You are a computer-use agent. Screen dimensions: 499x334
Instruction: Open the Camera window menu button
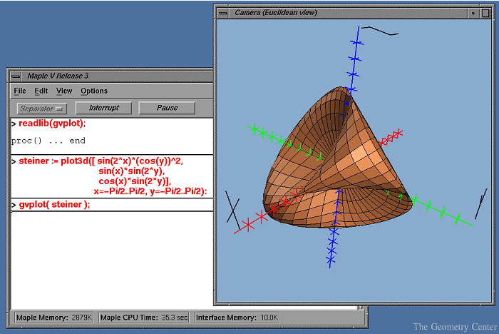(223, 12)
